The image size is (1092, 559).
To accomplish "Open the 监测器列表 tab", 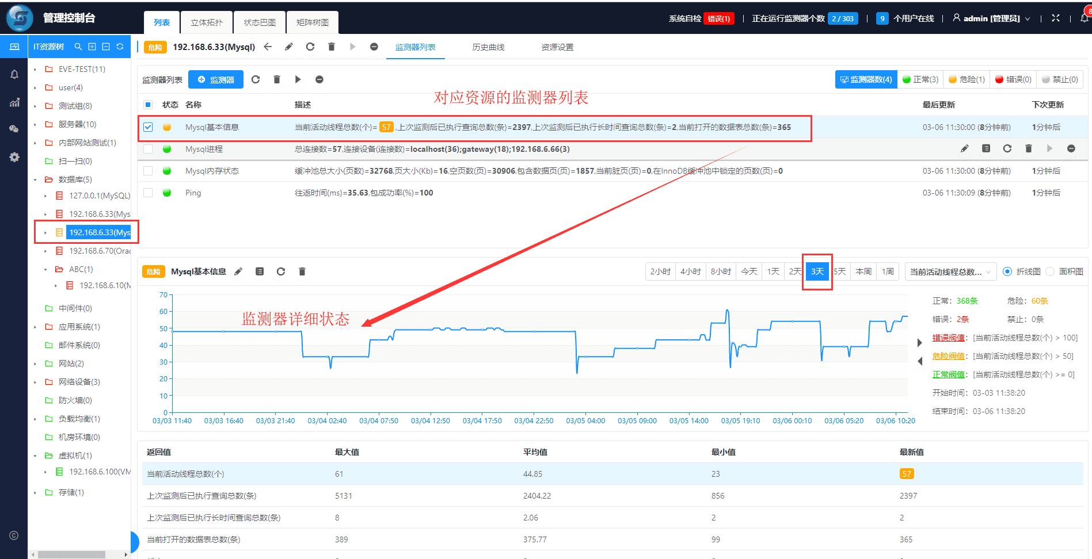I will [x=415, y=47].
